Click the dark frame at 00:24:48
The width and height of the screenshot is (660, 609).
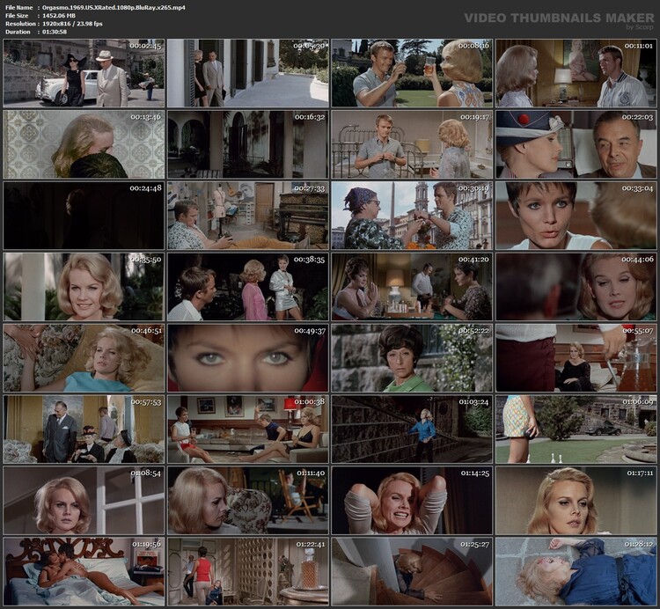pyautogui.click(x=84, y=216)
